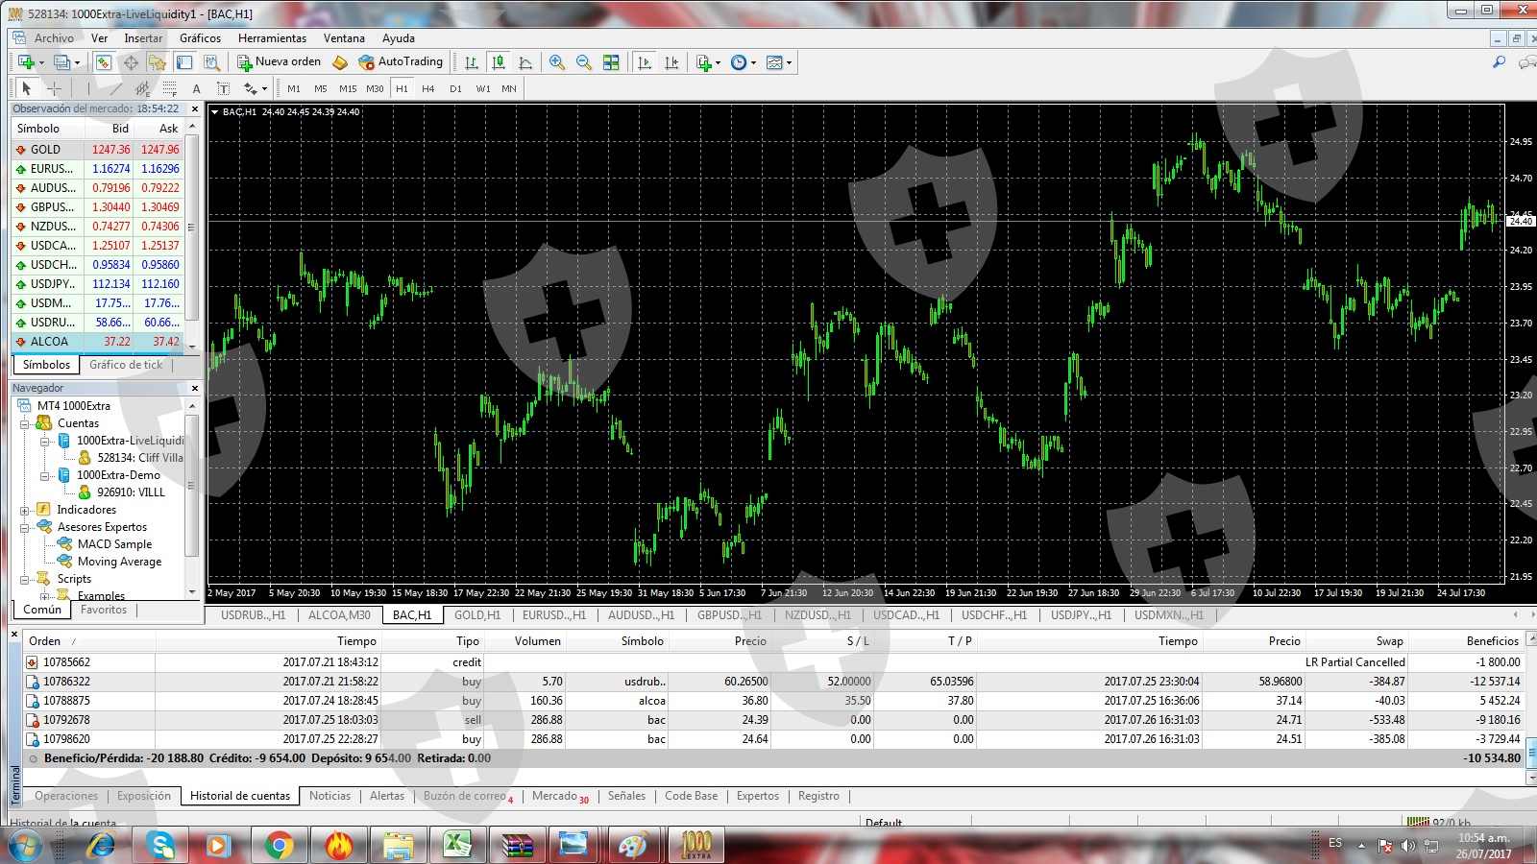Switch chart to bar chart style
This screenshot has height=864, width=1537.
(472, 62)
